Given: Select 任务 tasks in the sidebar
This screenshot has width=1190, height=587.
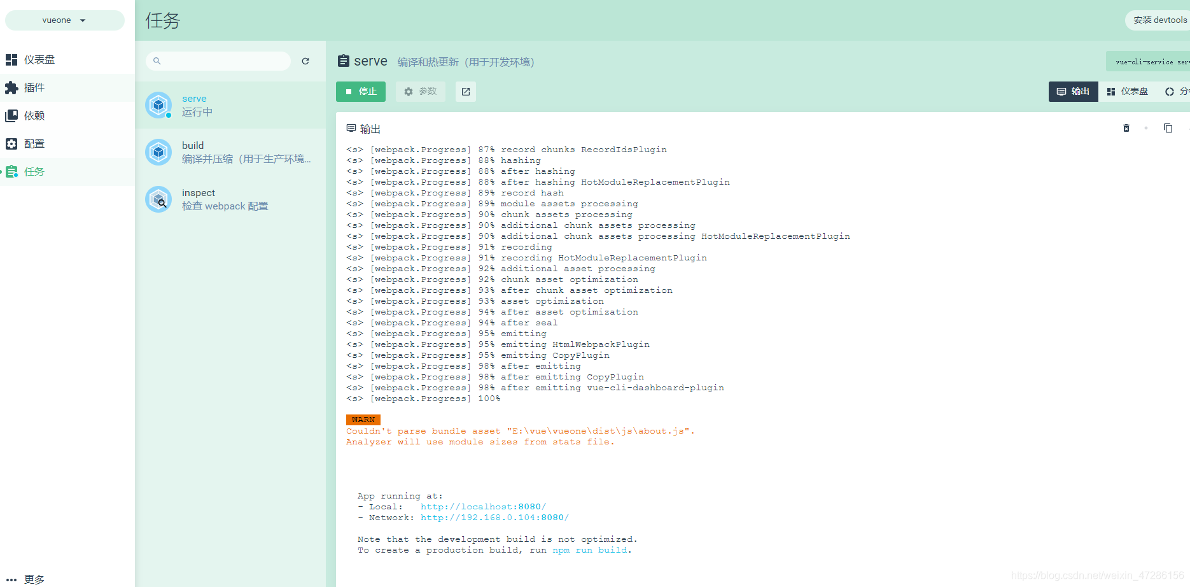Looking at the screenshot, I should (x=67, y=172).
